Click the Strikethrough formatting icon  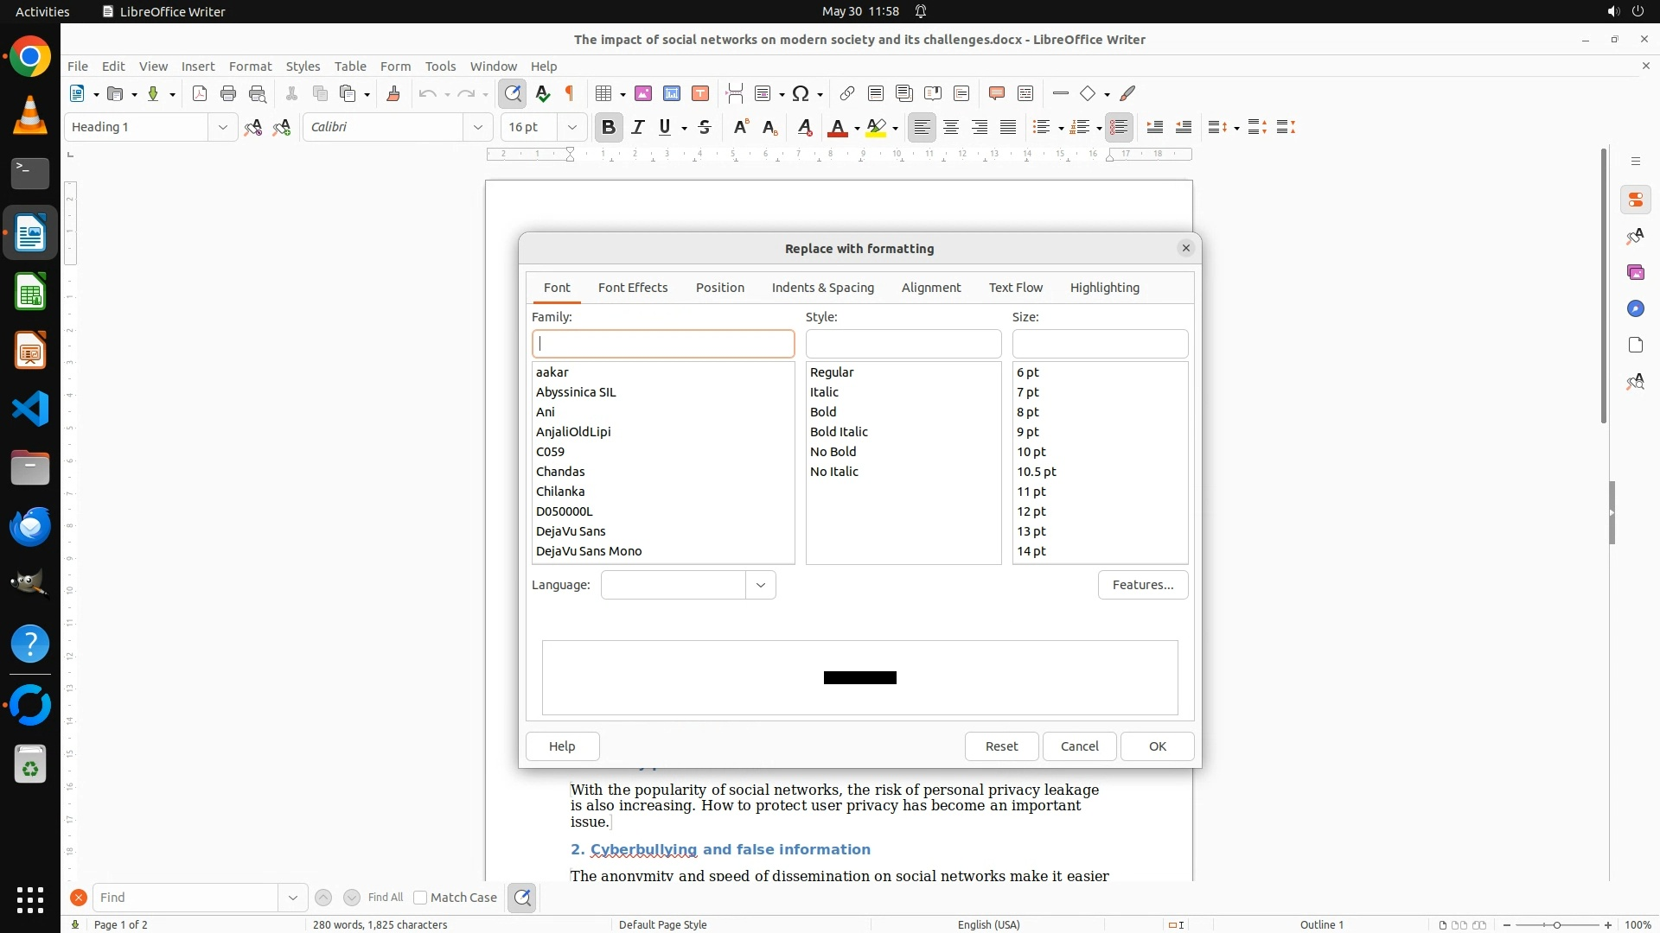[705, 127]
